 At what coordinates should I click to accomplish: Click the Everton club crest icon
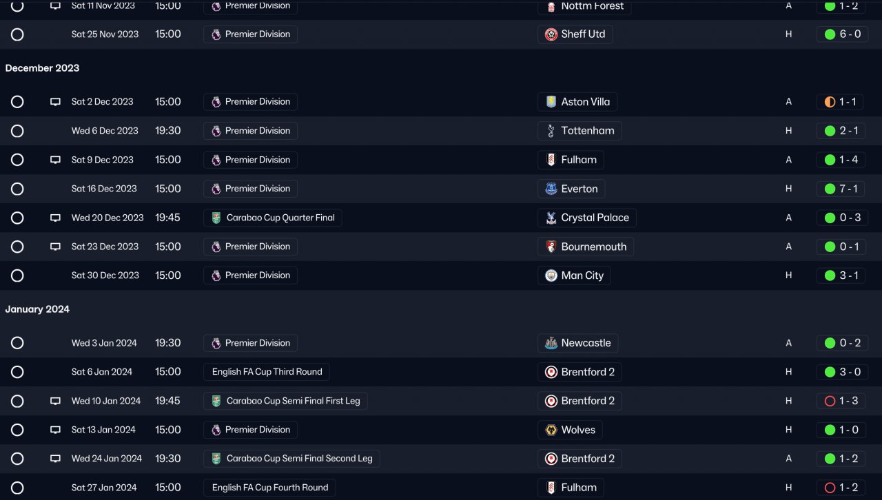click(551, 189)
